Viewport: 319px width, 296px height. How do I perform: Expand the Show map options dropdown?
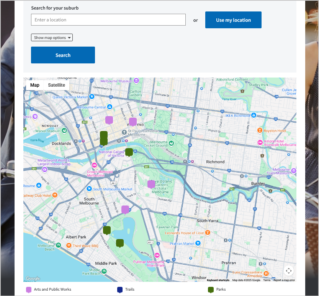(x=52, y=37)
